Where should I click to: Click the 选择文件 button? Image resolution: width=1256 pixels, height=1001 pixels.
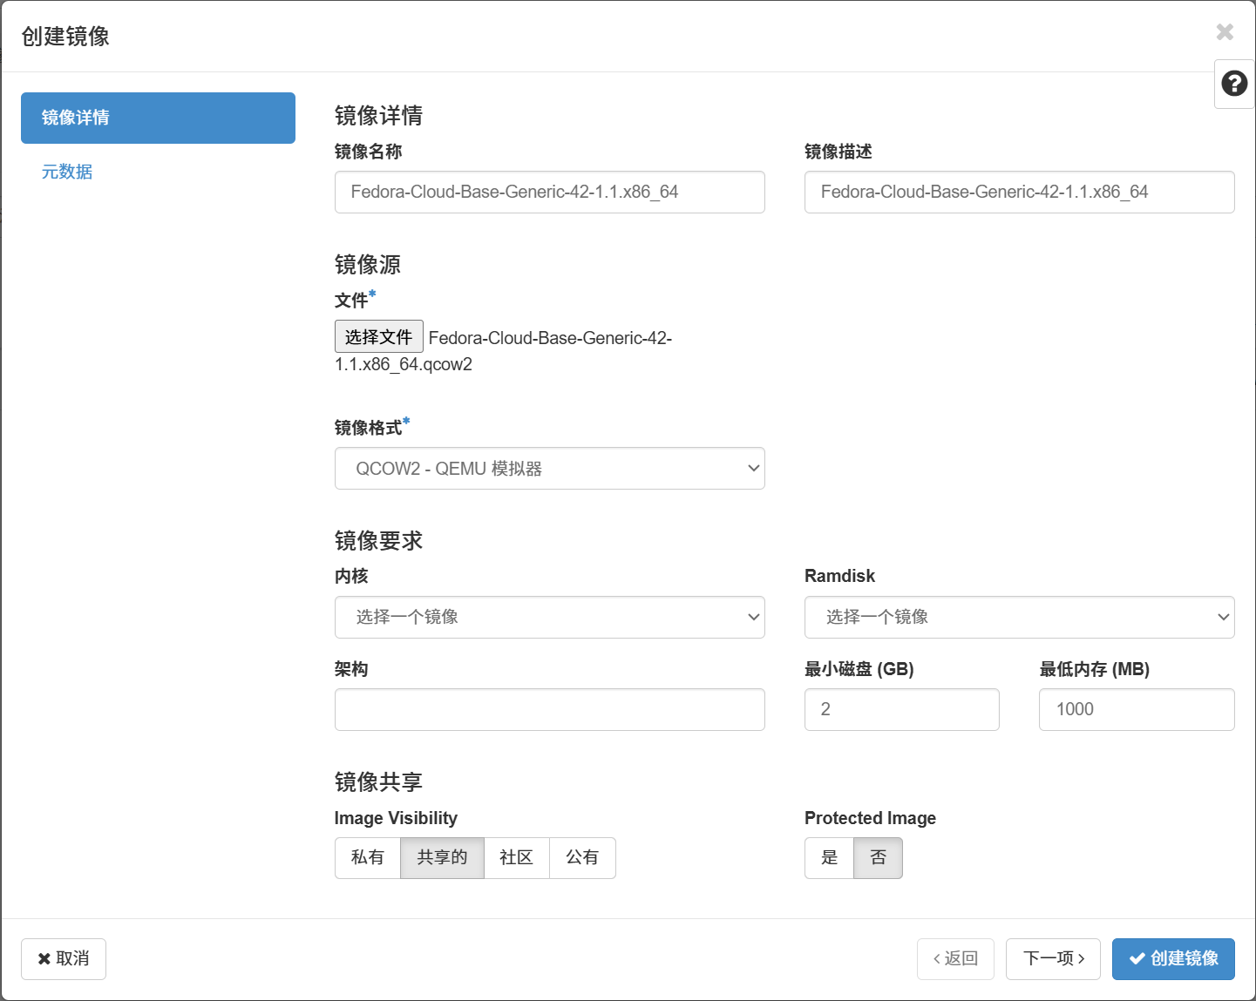pyautogui.click(x=378, y=337)
